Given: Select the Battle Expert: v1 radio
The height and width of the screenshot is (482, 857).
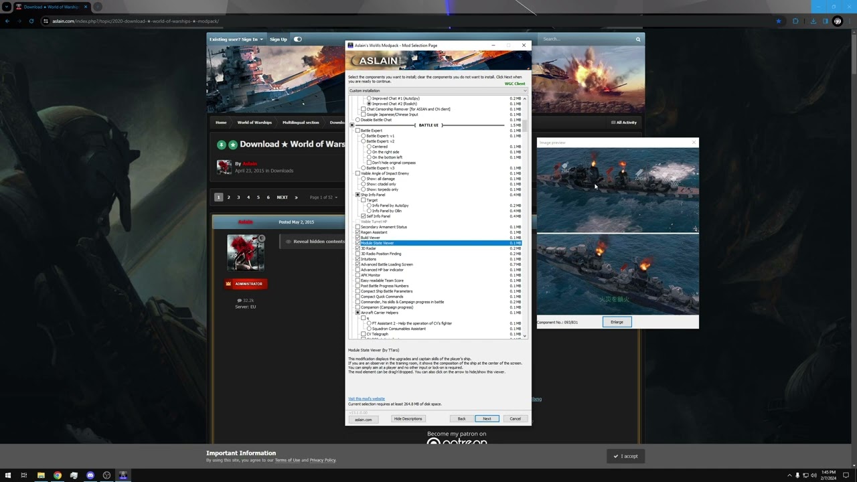Looking at the screenshot, I should pos(364,136).
